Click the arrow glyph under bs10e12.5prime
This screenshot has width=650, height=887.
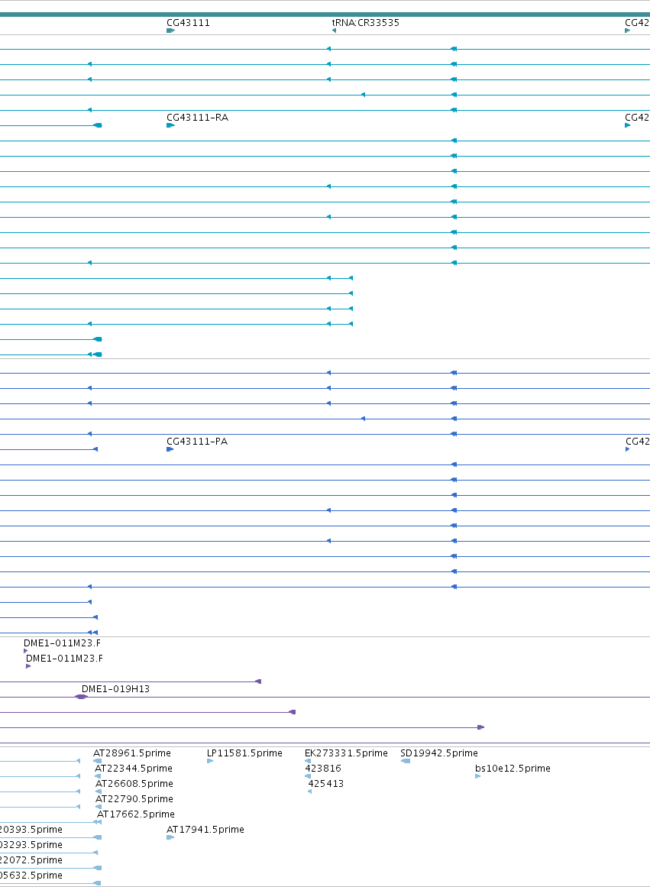478,776
